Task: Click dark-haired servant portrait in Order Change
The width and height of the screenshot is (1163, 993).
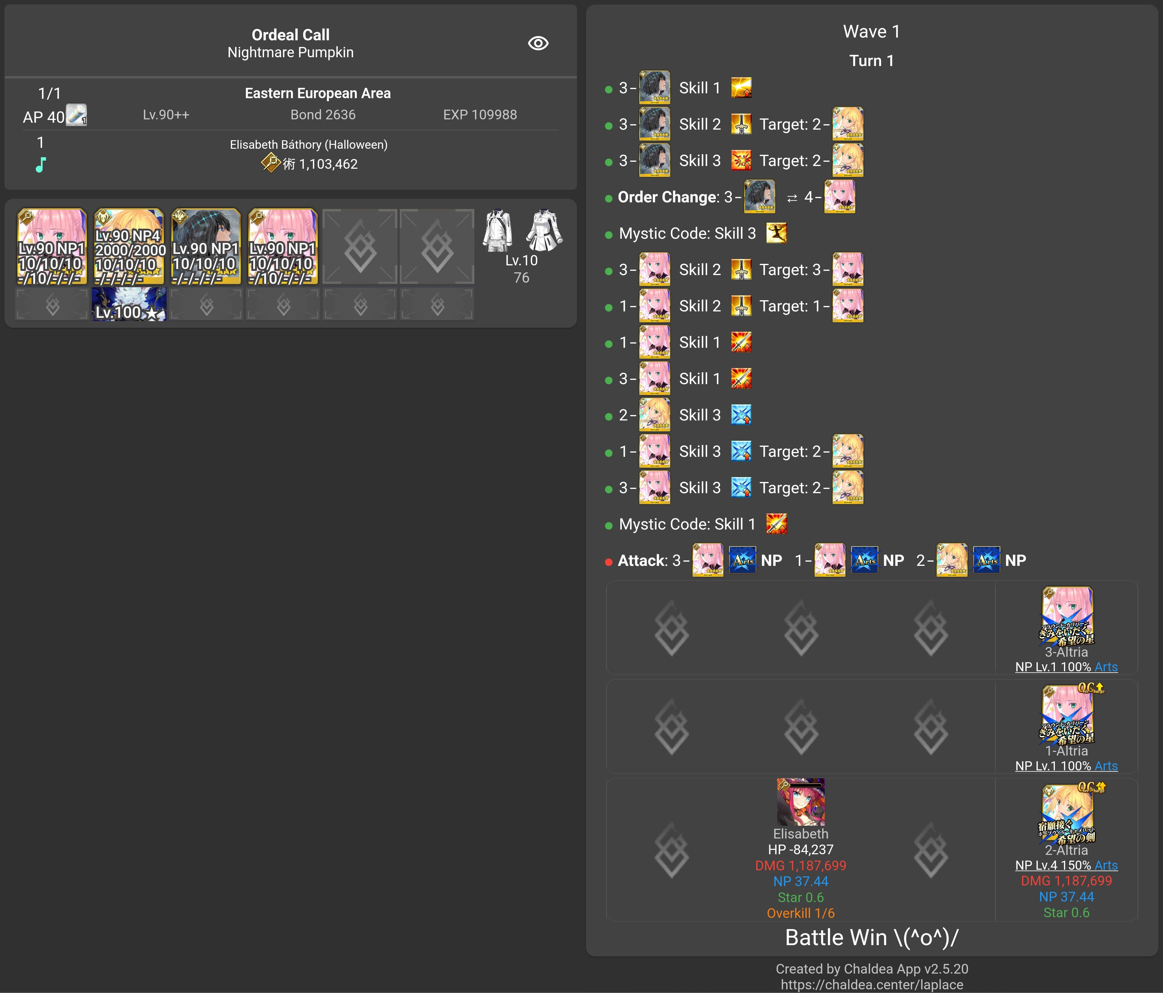Action: (759, 197)
